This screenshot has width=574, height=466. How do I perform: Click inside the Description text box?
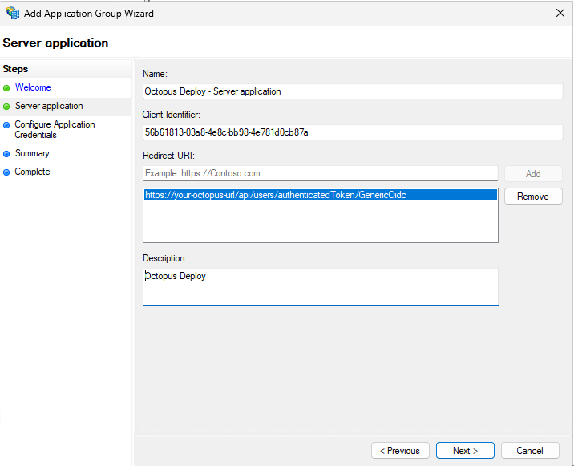[321, 286]
